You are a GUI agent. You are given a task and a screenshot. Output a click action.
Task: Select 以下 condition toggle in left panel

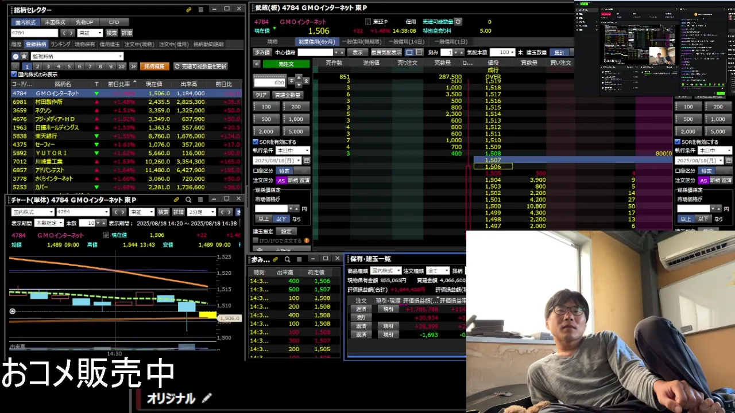(281, 219)
